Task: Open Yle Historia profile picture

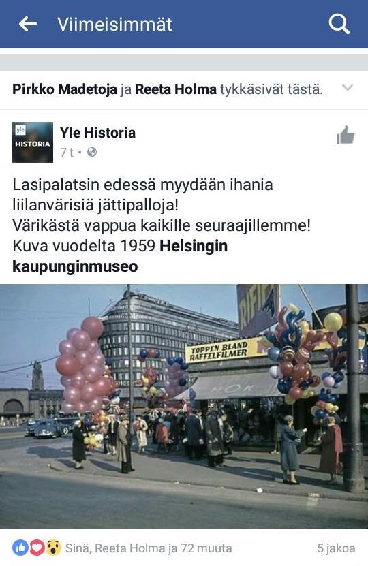Action: (x=33, y=142)
